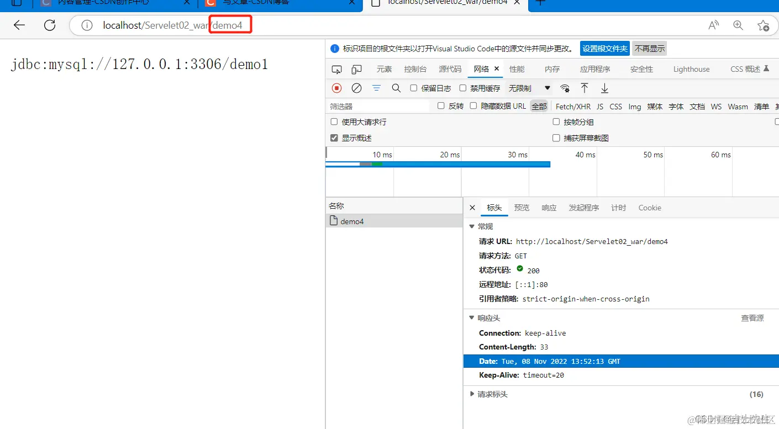Screen dimensions: 779x429
Task: Switch to 安全性 tab
Action: (x=641, y=69)
